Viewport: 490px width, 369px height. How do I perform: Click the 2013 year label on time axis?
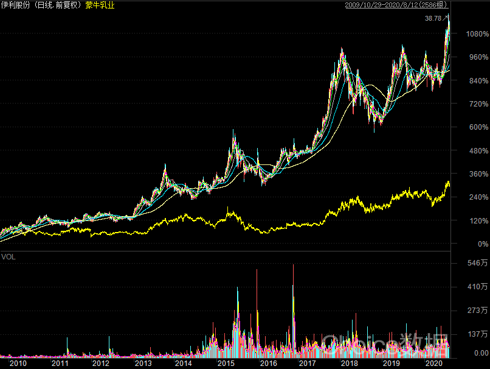143,363
